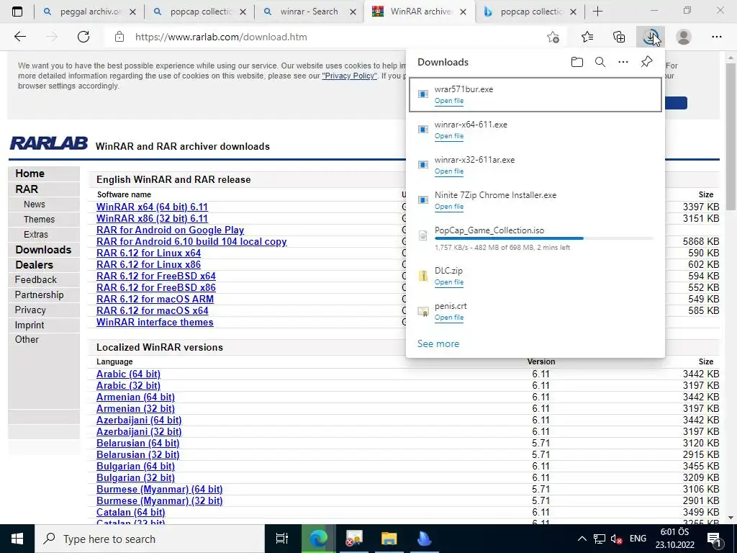Click Bulgarian (32 bit) download link
737x553 pixels.
pos(135,478)
